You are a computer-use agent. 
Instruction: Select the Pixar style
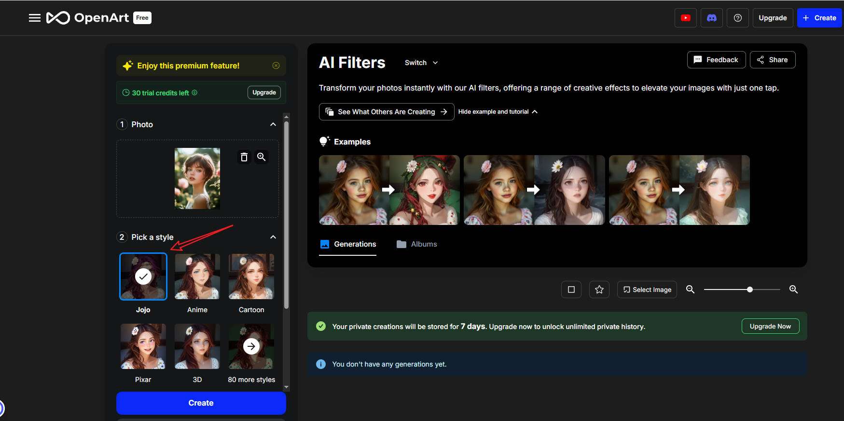tap(143, 346)
